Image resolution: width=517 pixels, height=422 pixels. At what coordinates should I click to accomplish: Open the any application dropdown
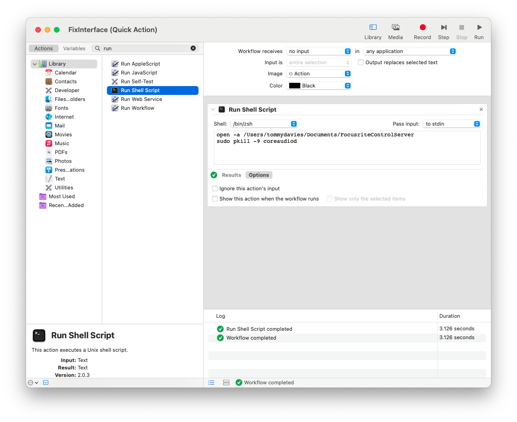pos(410,51)
